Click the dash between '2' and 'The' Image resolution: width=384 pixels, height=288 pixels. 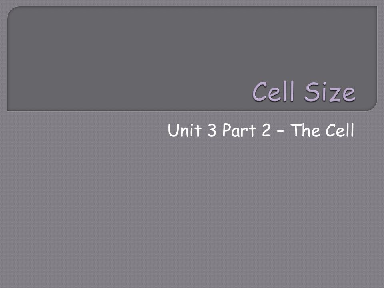[281, 132]
